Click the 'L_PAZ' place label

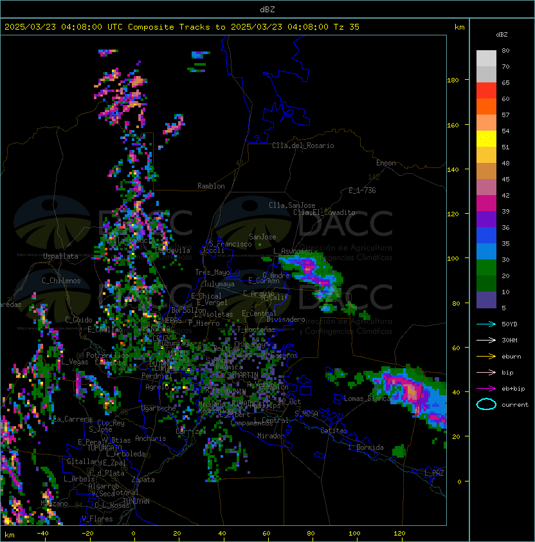coord(434,473)
